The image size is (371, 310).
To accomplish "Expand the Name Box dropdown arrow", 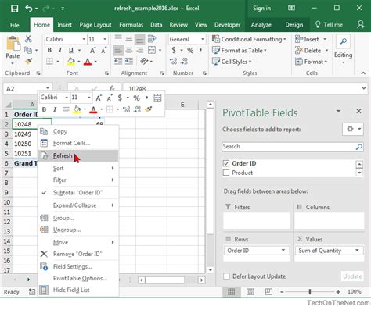I will click(48, 88).
